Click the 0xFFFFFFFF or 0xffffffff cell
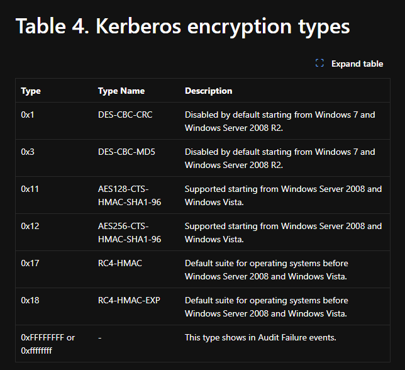The height and width of the screenshot is (370, 405). (48, 344)
